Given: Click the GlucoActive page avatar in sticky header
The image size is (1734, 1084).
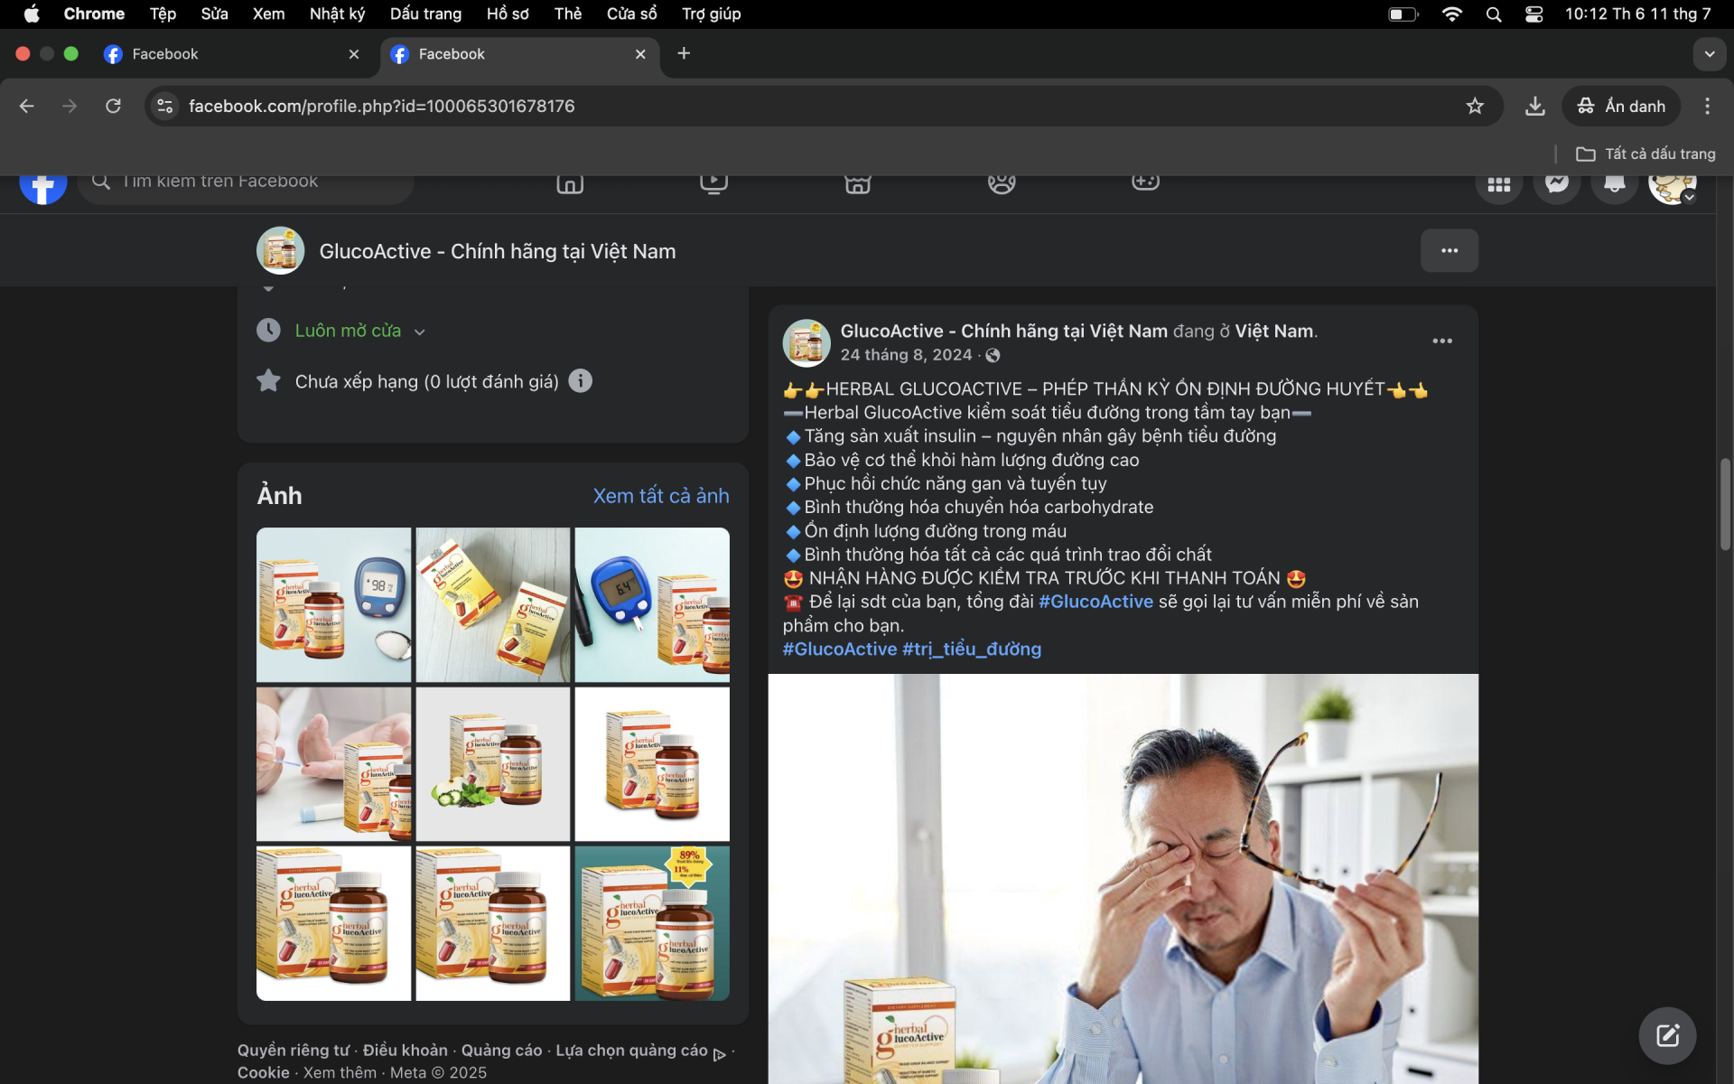Looking at the screenshot, I should [x=281, y=250].
